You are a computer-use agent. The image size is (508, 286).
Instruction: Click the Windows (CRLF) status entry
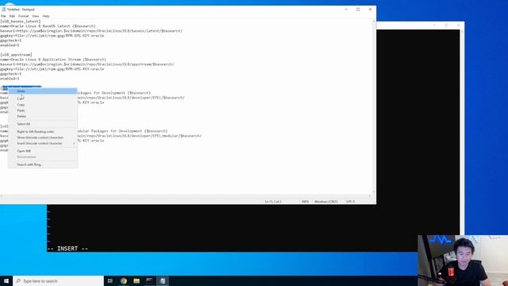(x=326, y=202)
